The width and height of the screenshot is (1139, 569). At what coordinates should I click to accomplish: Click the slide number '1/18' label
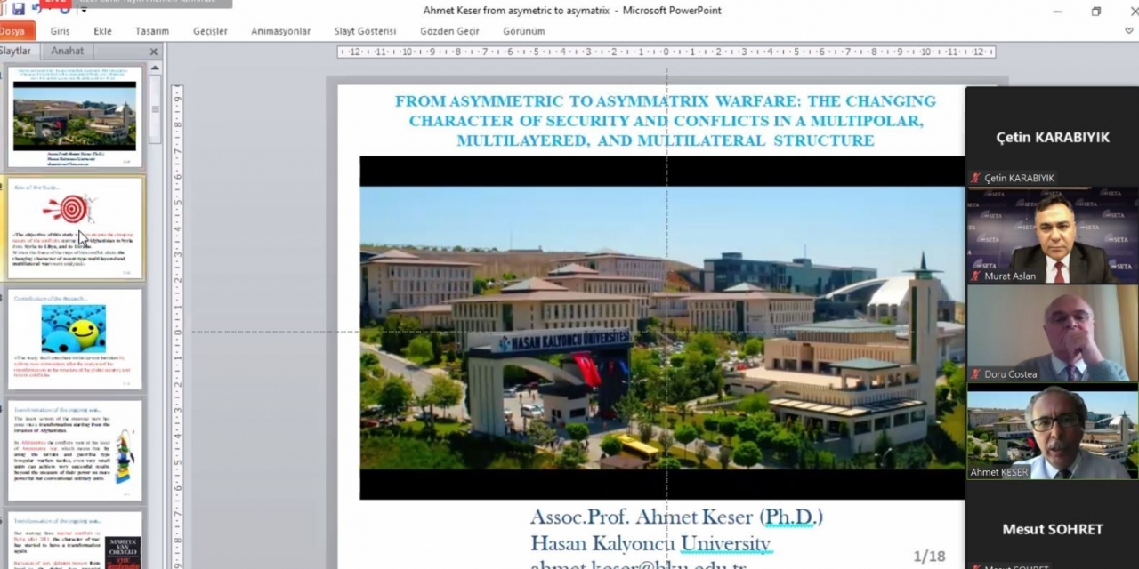(929, 556)
